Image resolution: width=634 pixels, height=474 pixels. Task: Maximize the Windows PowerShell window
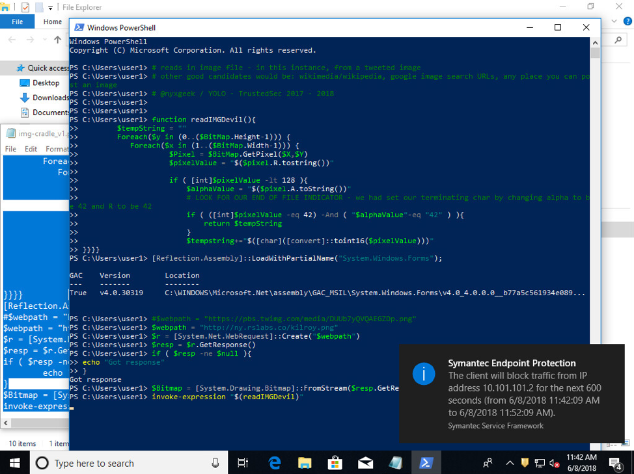pos(558,27)
